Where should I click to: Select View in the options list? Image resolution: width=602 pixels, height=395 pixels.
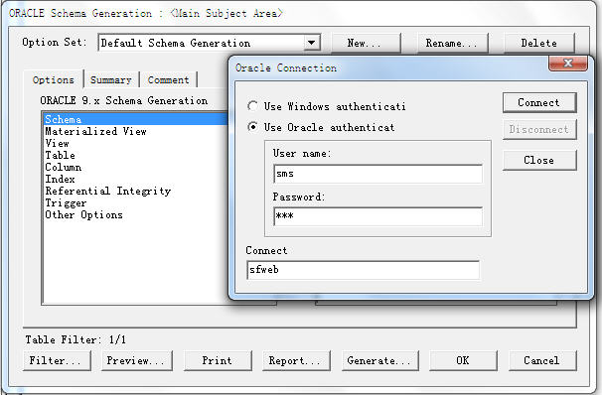(x=136, y=143)
